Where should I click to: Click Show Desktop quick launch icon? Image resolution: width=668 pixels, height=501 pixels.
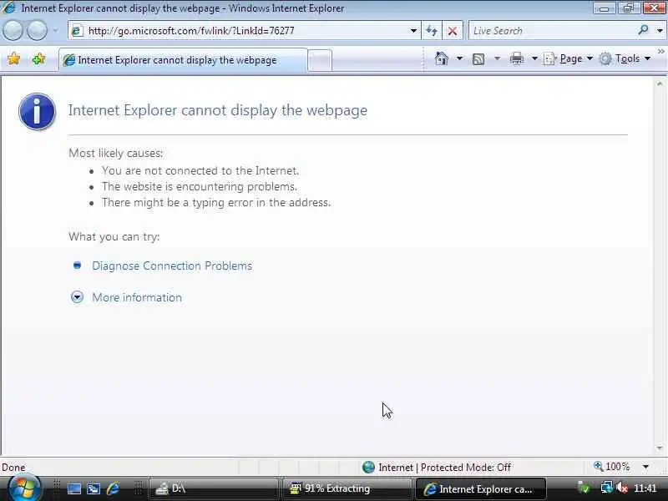(74, 488)
